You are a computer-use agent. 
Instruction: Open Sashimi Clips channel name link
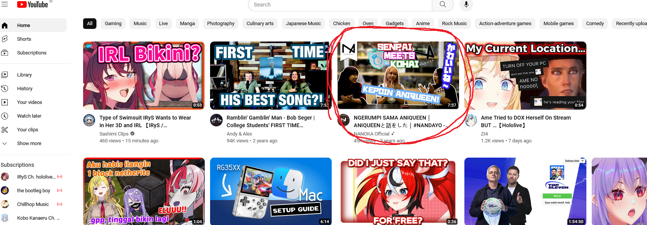[x=114, y=134]
